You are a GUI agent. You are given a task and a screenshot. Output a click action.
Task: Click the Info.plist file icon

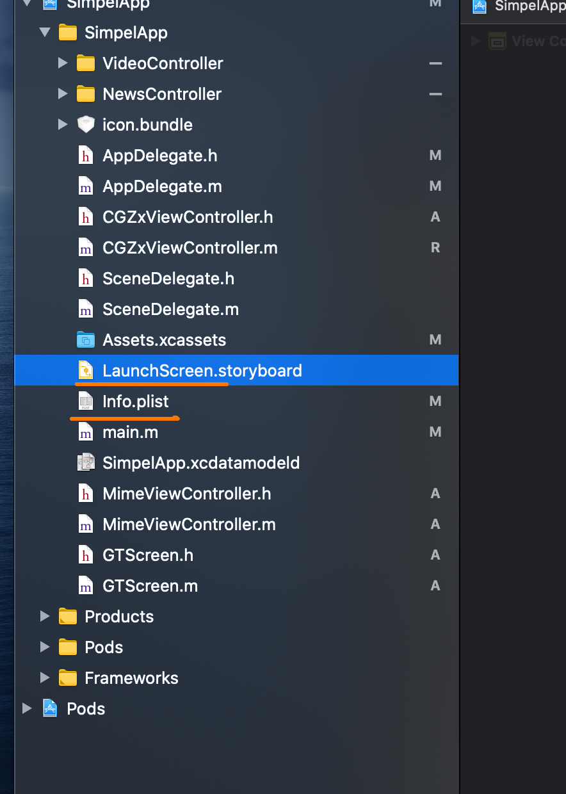[x=85, y=401]
